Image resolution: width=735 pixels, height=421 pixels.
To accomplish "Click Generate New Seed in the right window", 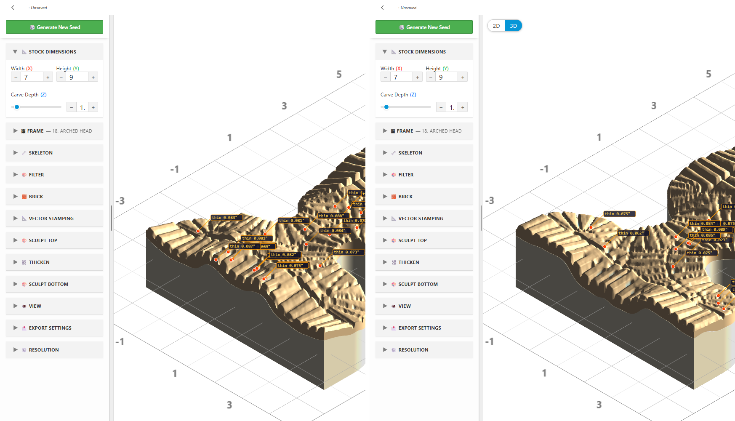I will point(424,27).
